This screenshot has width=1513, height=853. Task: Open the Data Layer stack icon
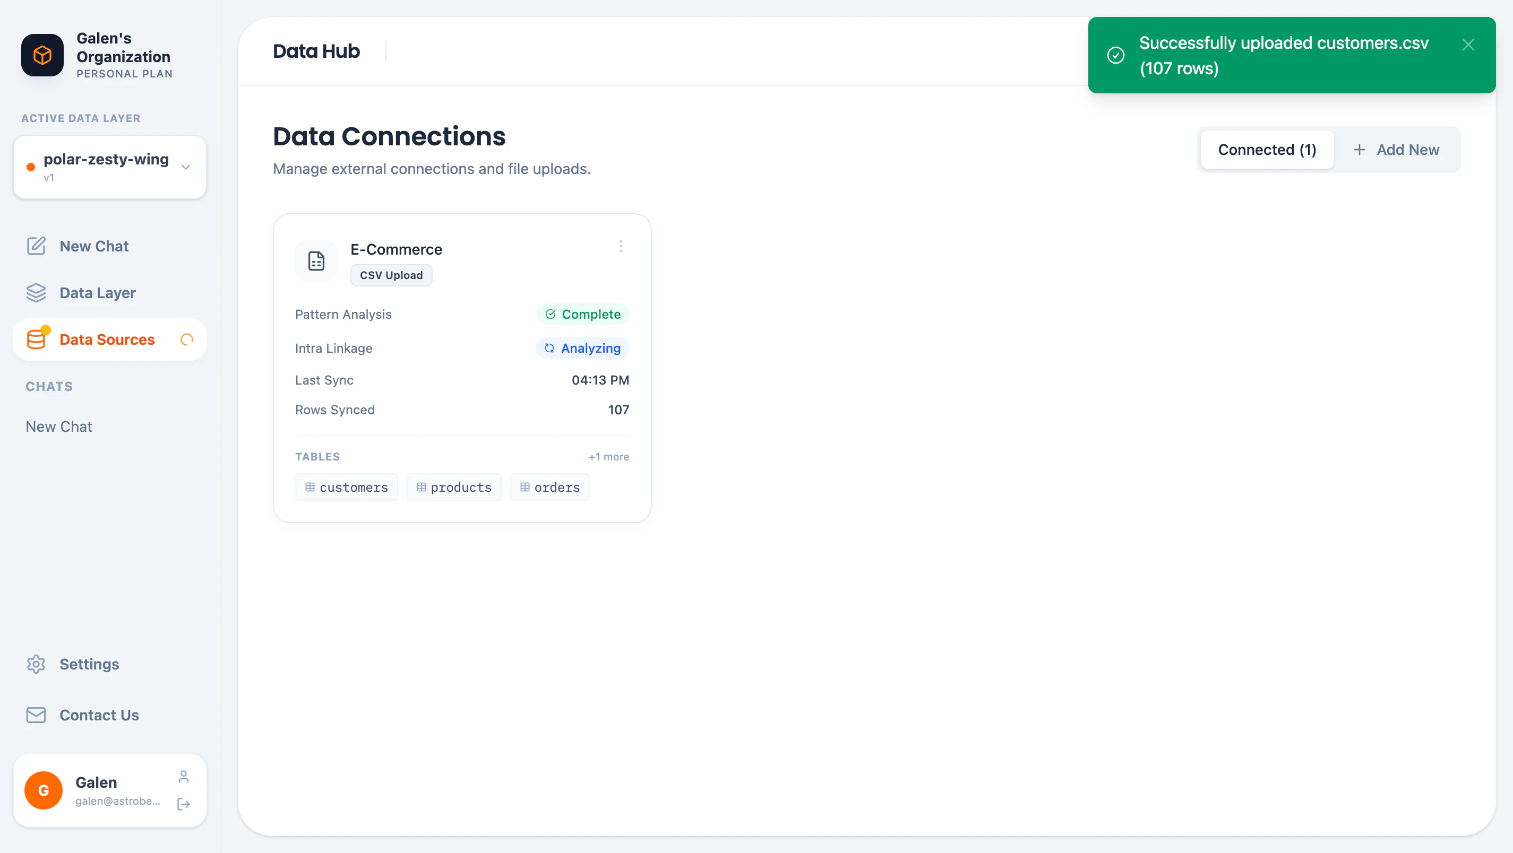click(x=37, y=292)
